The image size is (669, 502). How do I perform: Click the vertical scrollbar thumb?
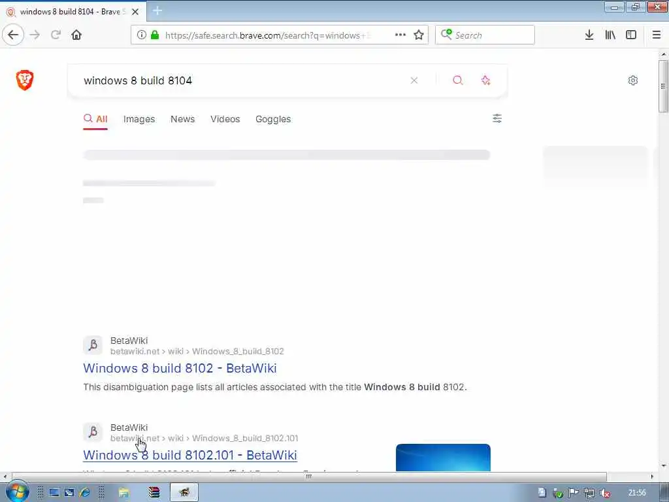click(663, 86)
